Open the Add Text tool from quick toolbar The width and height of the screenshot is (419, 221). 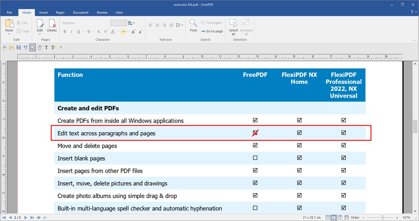53,48
